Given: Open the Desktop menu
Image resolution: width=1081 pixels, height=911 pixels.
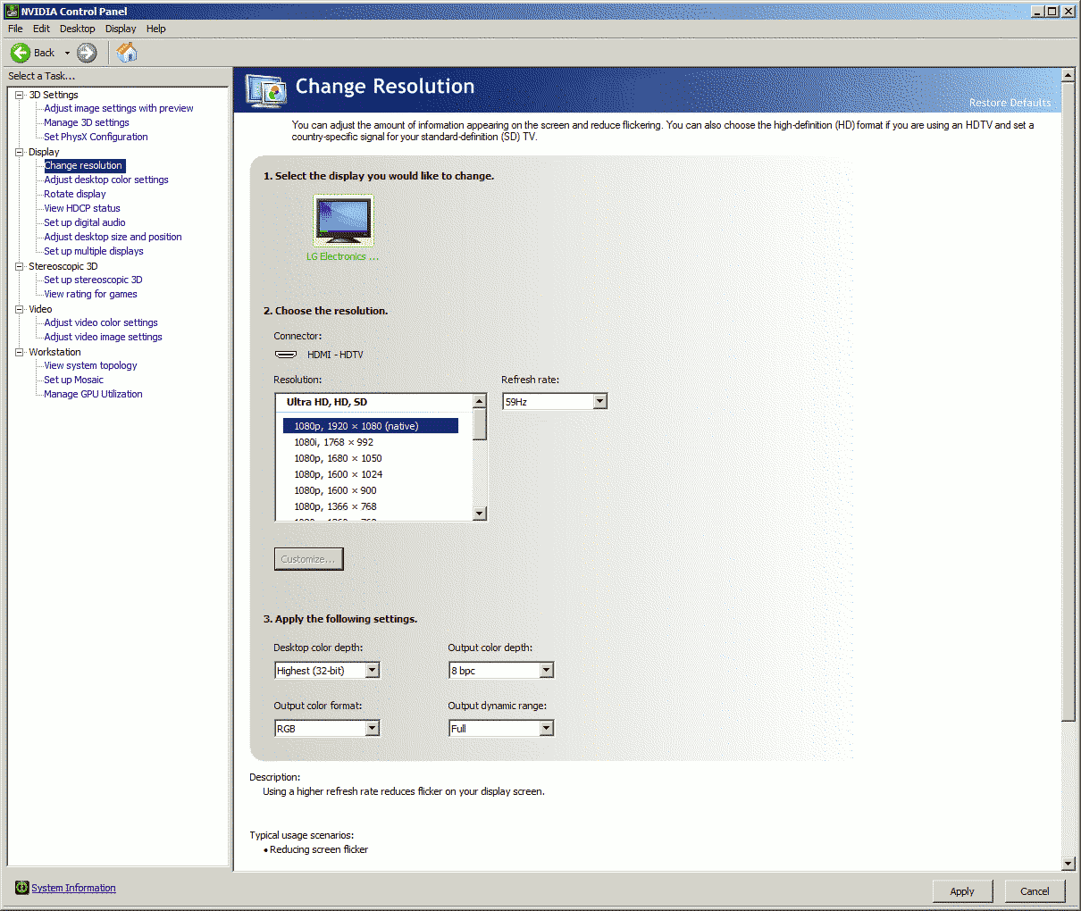Looking at the screenshot, I should tap(77, 29).
